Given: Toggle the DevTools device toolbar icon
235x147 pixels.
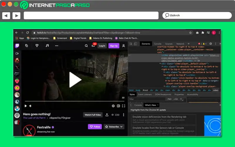Looking at the screenshot, I should click(x=135, y=44).
